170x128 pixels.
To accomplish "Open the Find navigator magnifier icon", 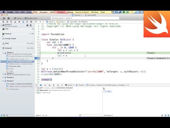I will pyautogui.click(x=11, y=22).
